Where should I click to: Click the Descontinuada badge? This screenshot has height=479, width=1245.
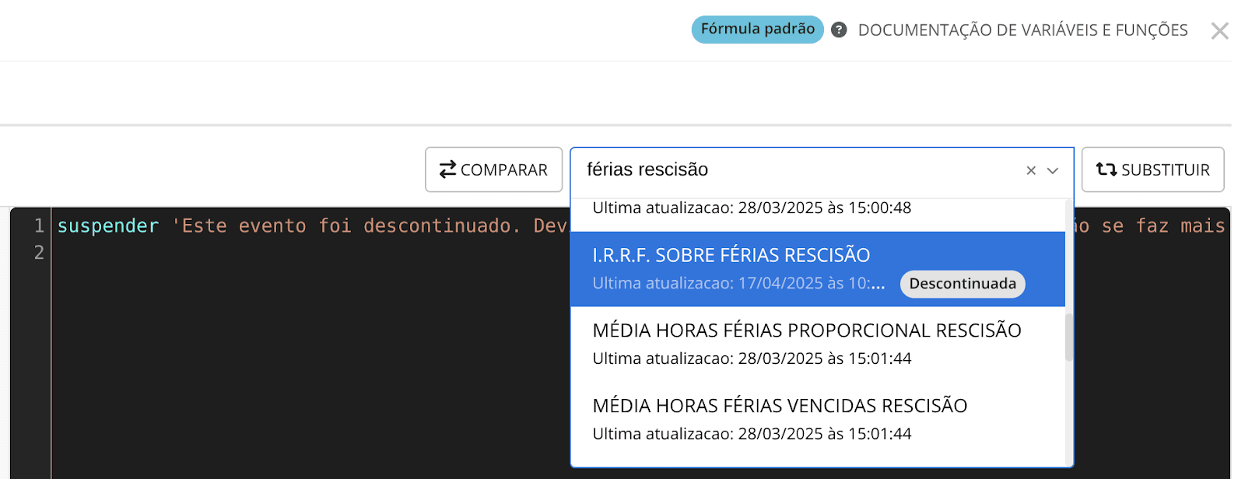coord(963,284)
